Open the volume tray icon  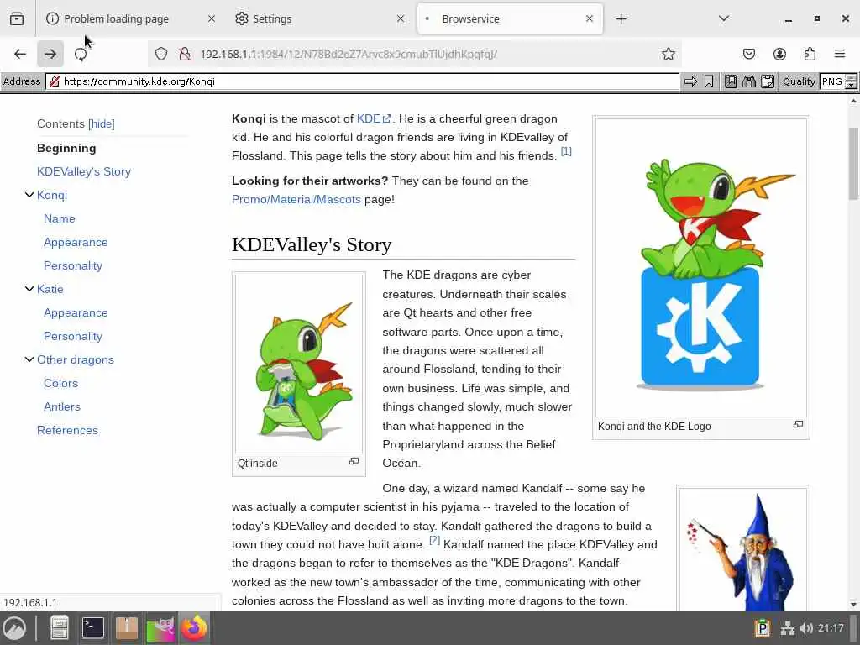click(x=805, y=628)
